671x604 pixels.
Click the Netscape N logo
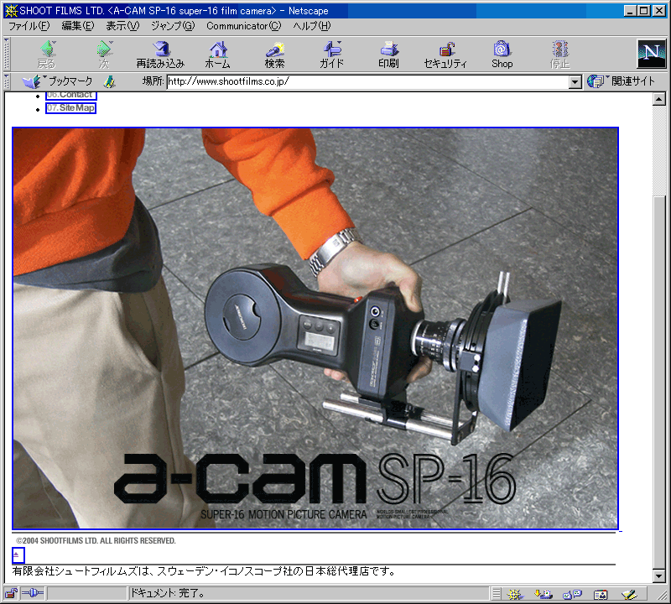click(x=651, y=54)
